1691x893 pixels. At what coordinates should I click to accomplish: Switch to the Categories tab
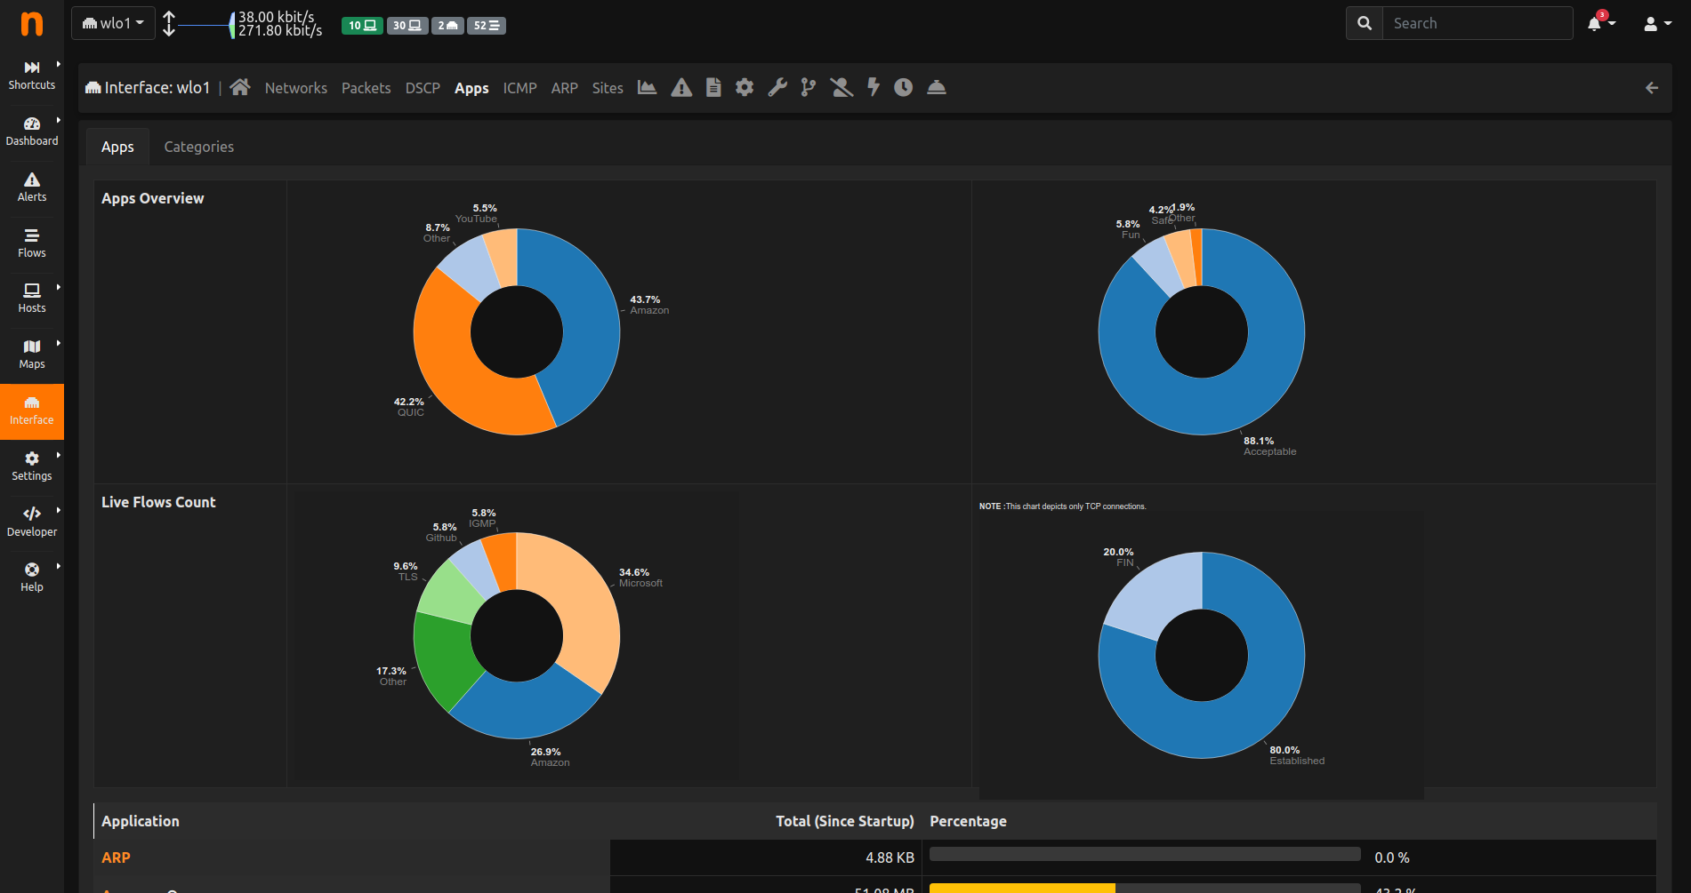[198, 146]
